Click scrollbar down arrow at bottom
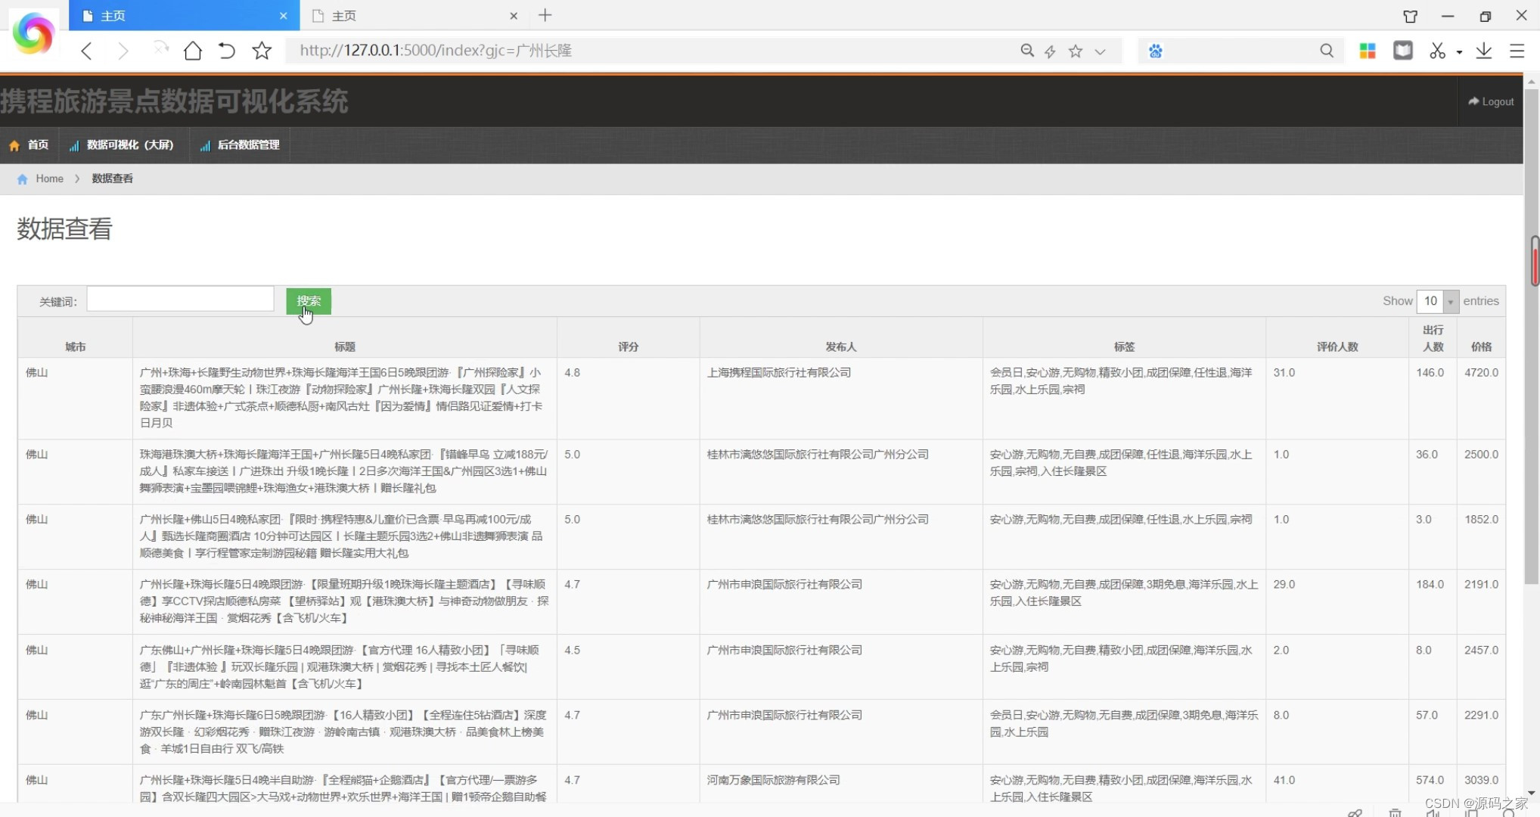This screenshot has width=1540, height=817. click(1532, 793)
